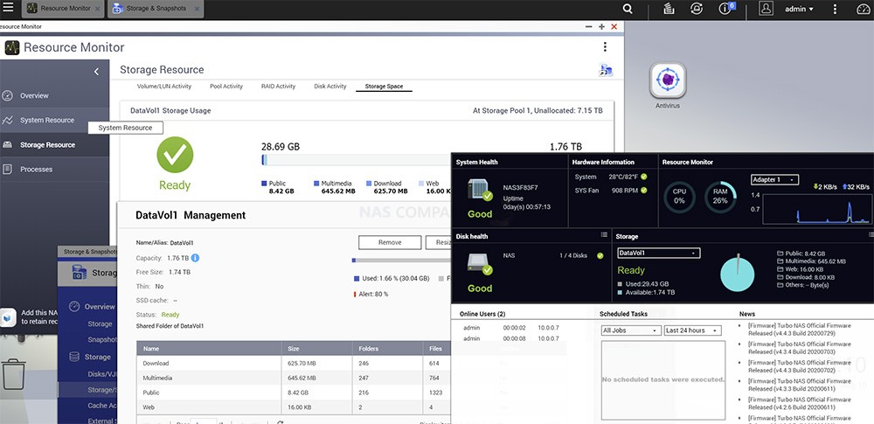Click the Folders column header
The width and height of the screenshot is (874, 424).
387,349
